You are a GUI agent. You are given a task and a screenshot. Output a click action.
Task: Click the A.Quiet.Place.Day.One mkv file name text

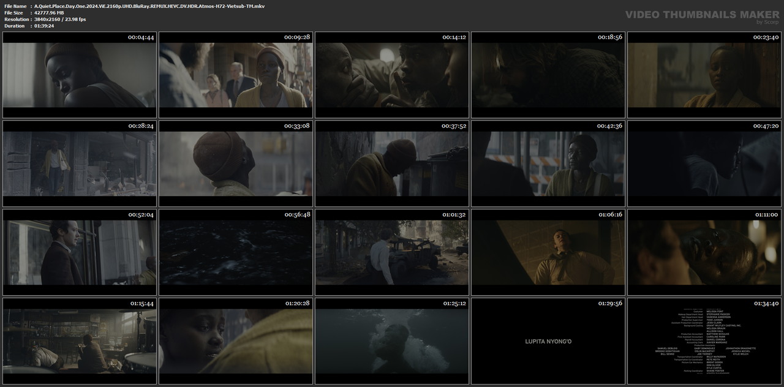click(149, 6)
